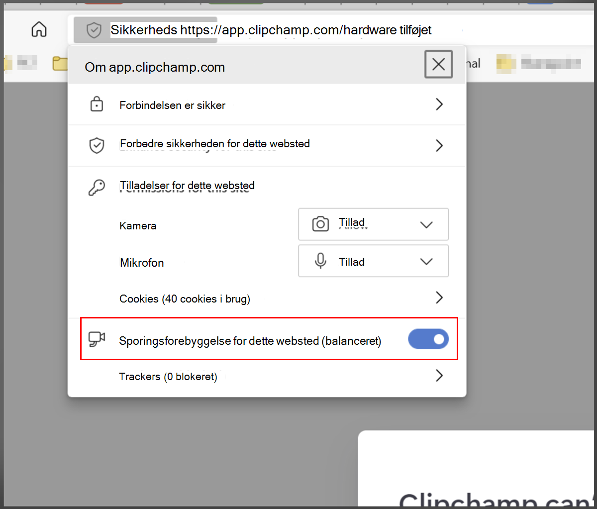Expand the Forbedre sikkerheden chevron arrow

point(439,145)
